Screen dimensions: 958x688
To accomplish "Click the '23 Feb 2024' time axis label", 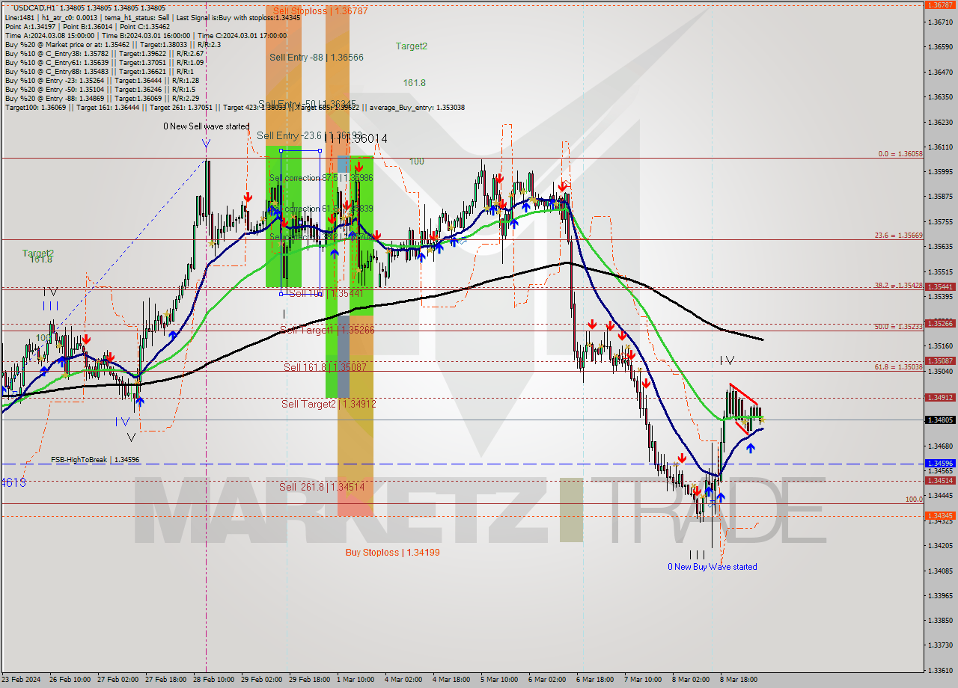I will (22, 680).
